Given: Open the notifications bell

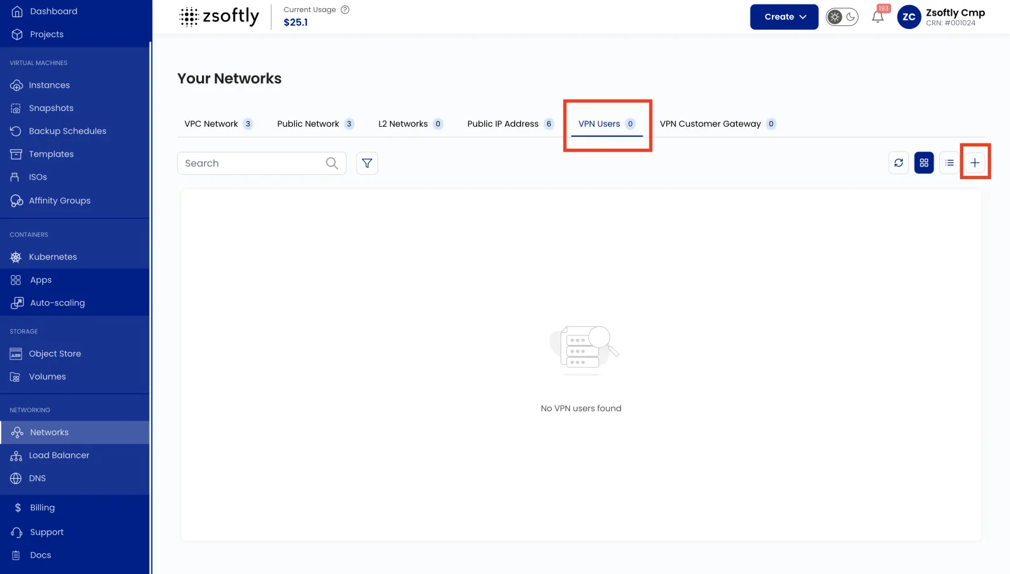Looking at the screenshot, I should pos(877,18).
